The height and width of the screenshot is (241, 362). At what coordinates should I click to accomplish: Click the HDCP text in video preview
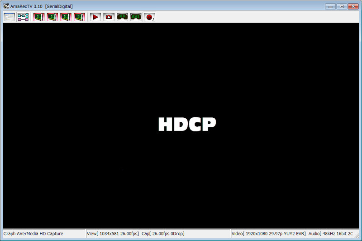pos(187,124)
